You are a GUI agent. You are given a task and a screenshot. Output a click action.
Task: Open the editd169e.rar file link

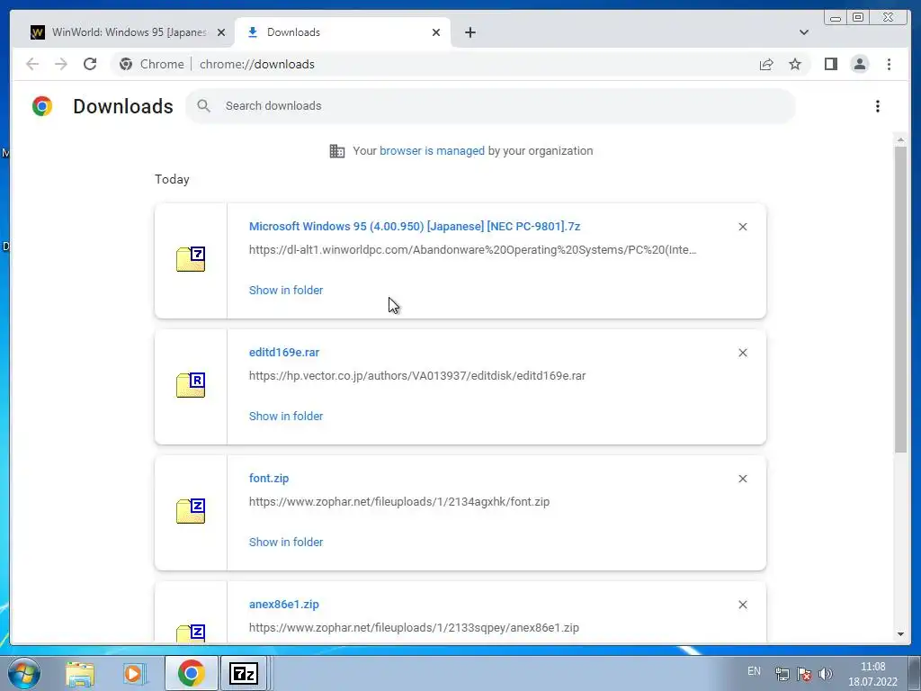pos(284,353)
